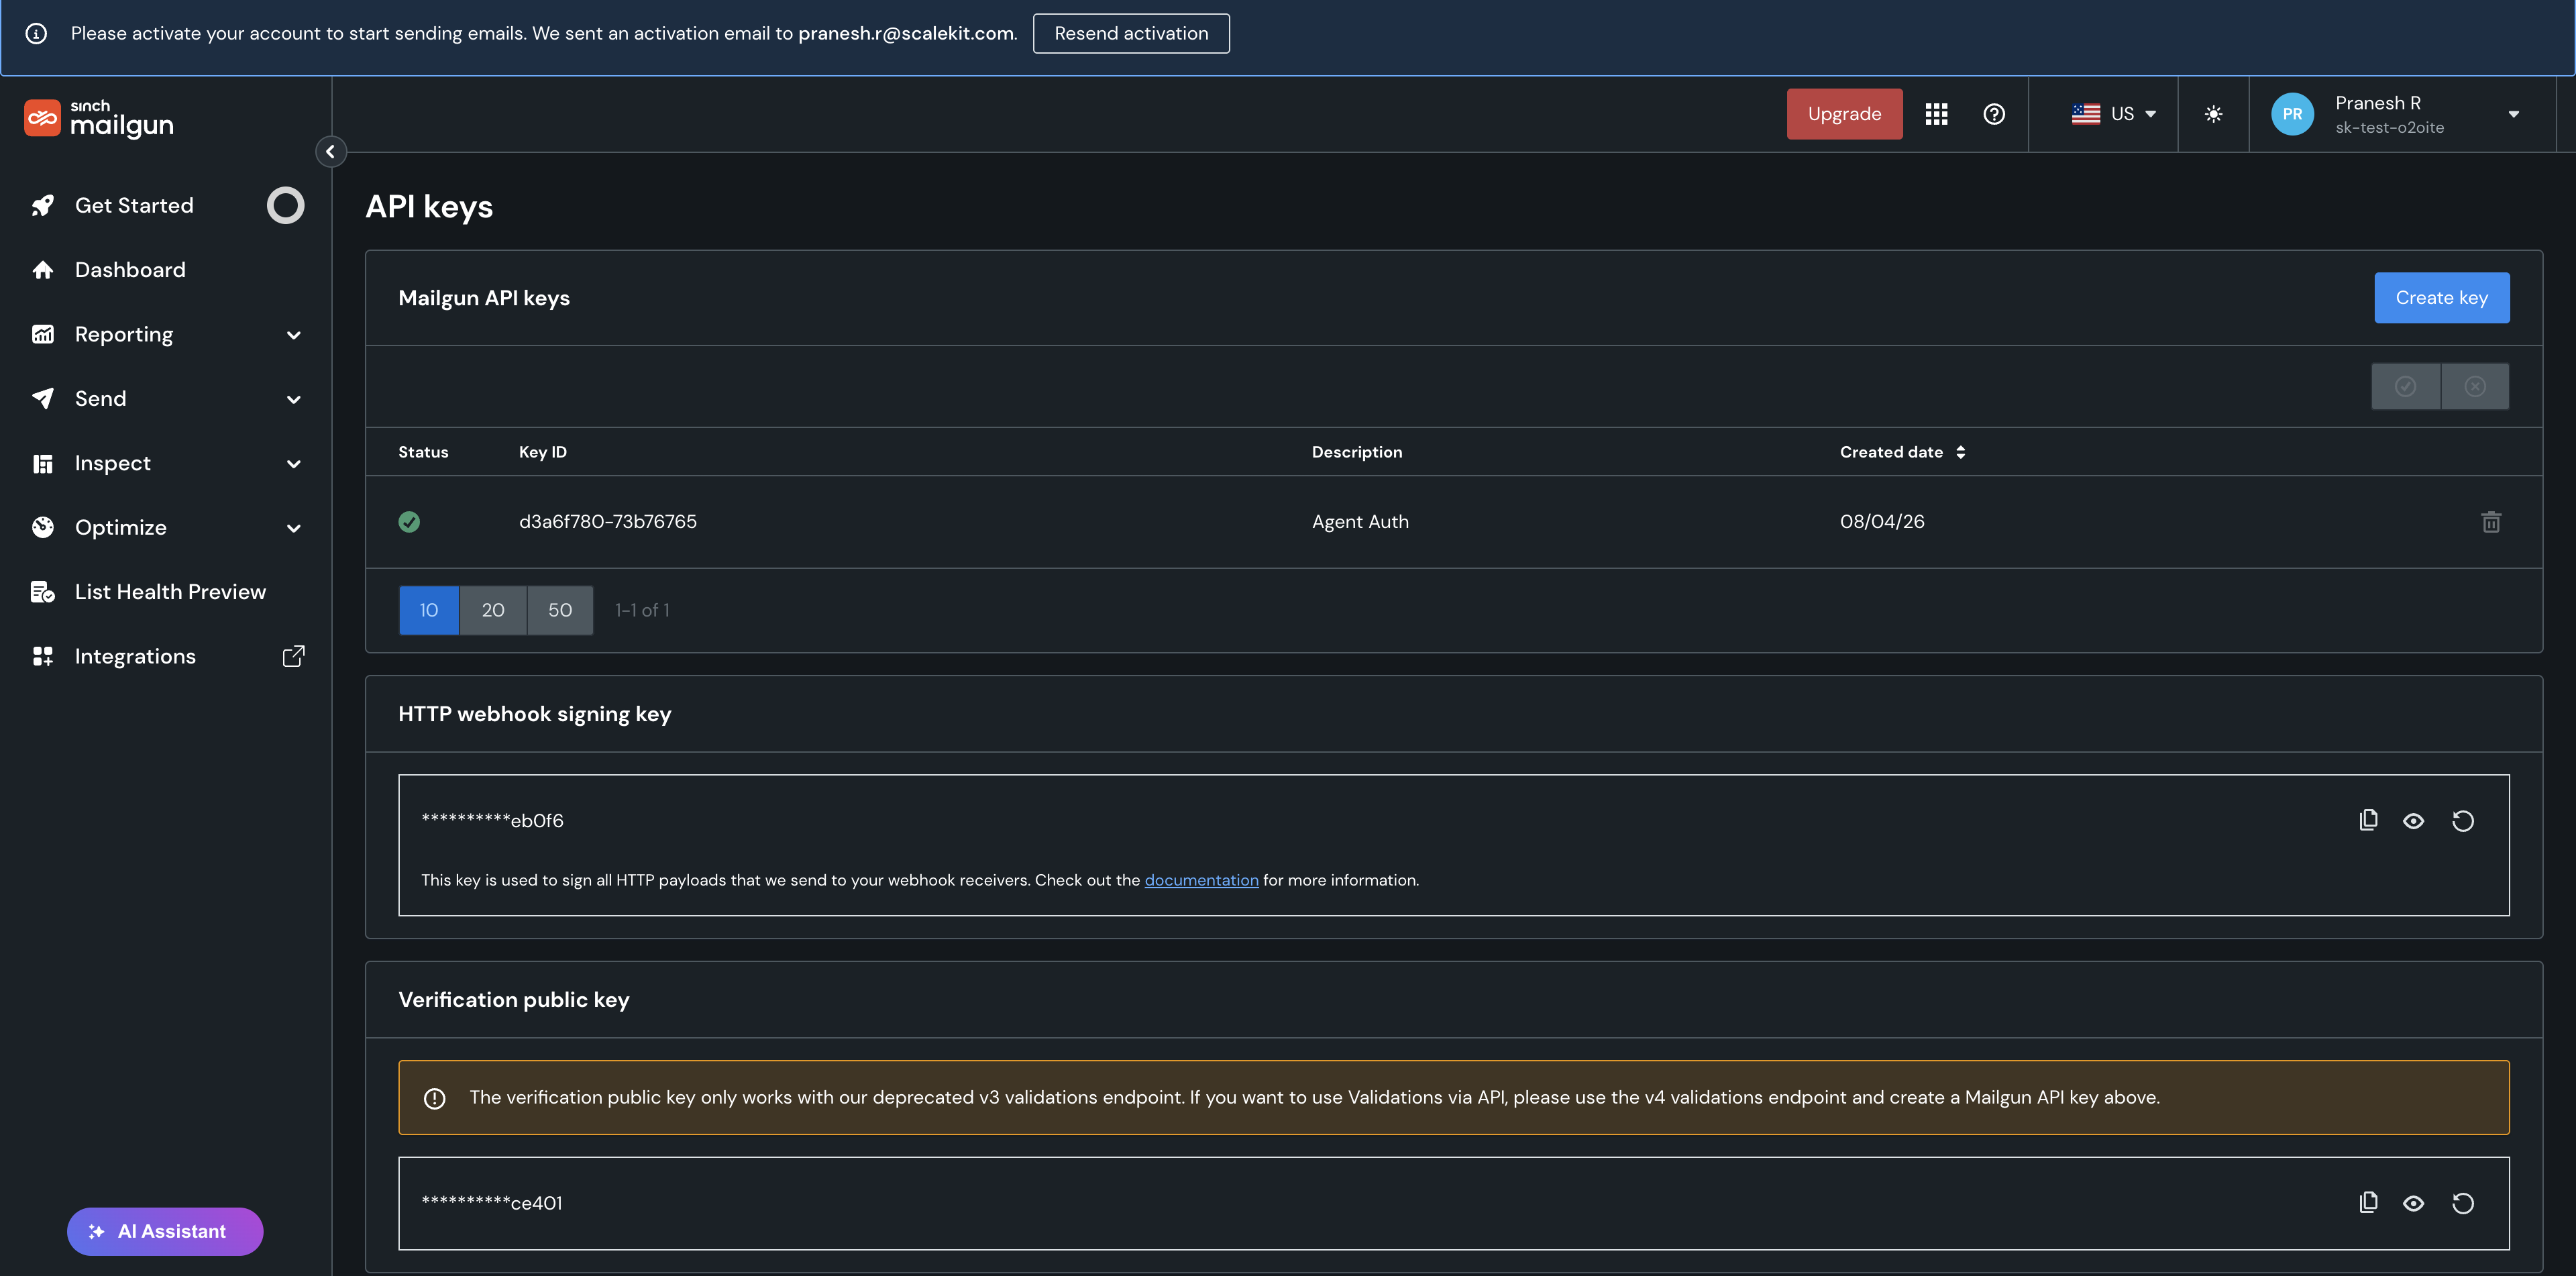Click the deactivate keys X icon button
This screenshot has height=1276, width=2576.
click(x=2475, y=386)
